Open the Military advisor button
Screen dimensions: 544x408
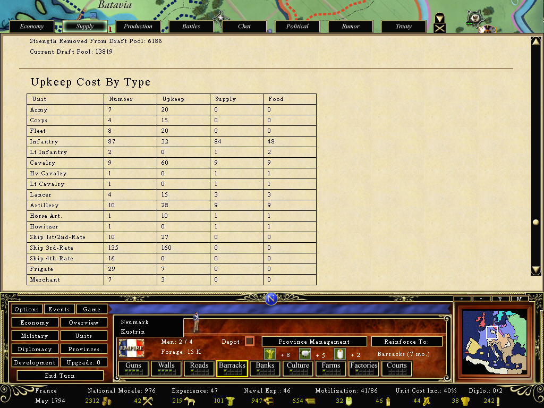[35, 336]
